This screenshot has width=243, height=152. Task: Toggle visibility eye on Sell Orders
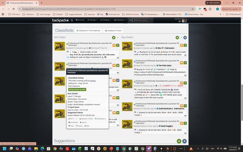[x=114, y=38]
